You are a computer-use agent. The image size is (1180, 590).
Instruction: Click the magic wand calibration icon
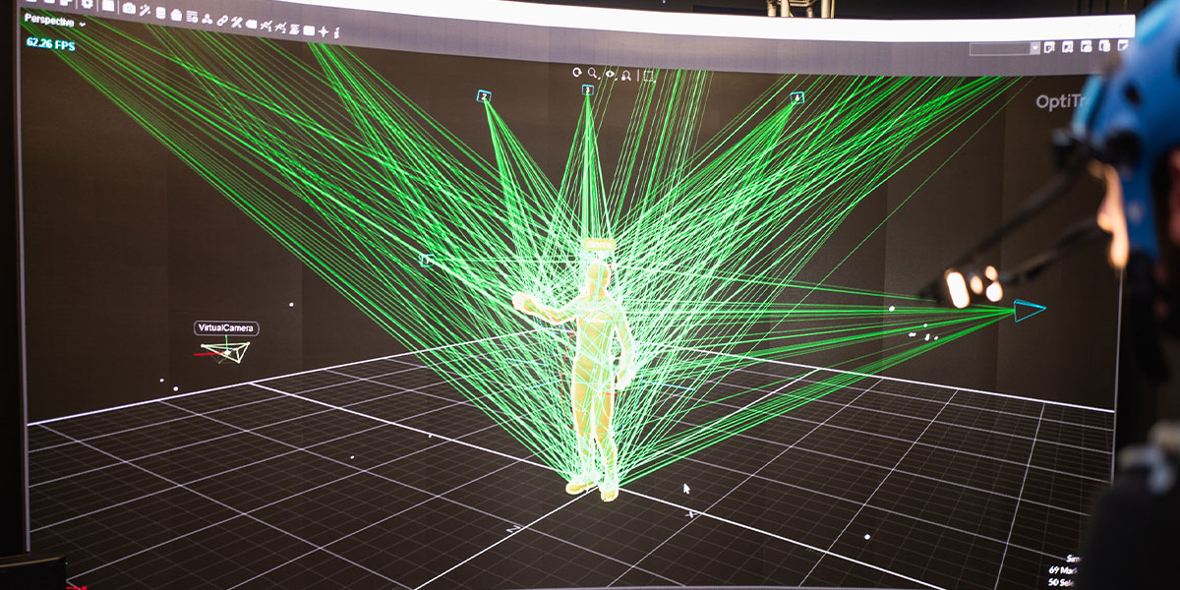[145, 11]
